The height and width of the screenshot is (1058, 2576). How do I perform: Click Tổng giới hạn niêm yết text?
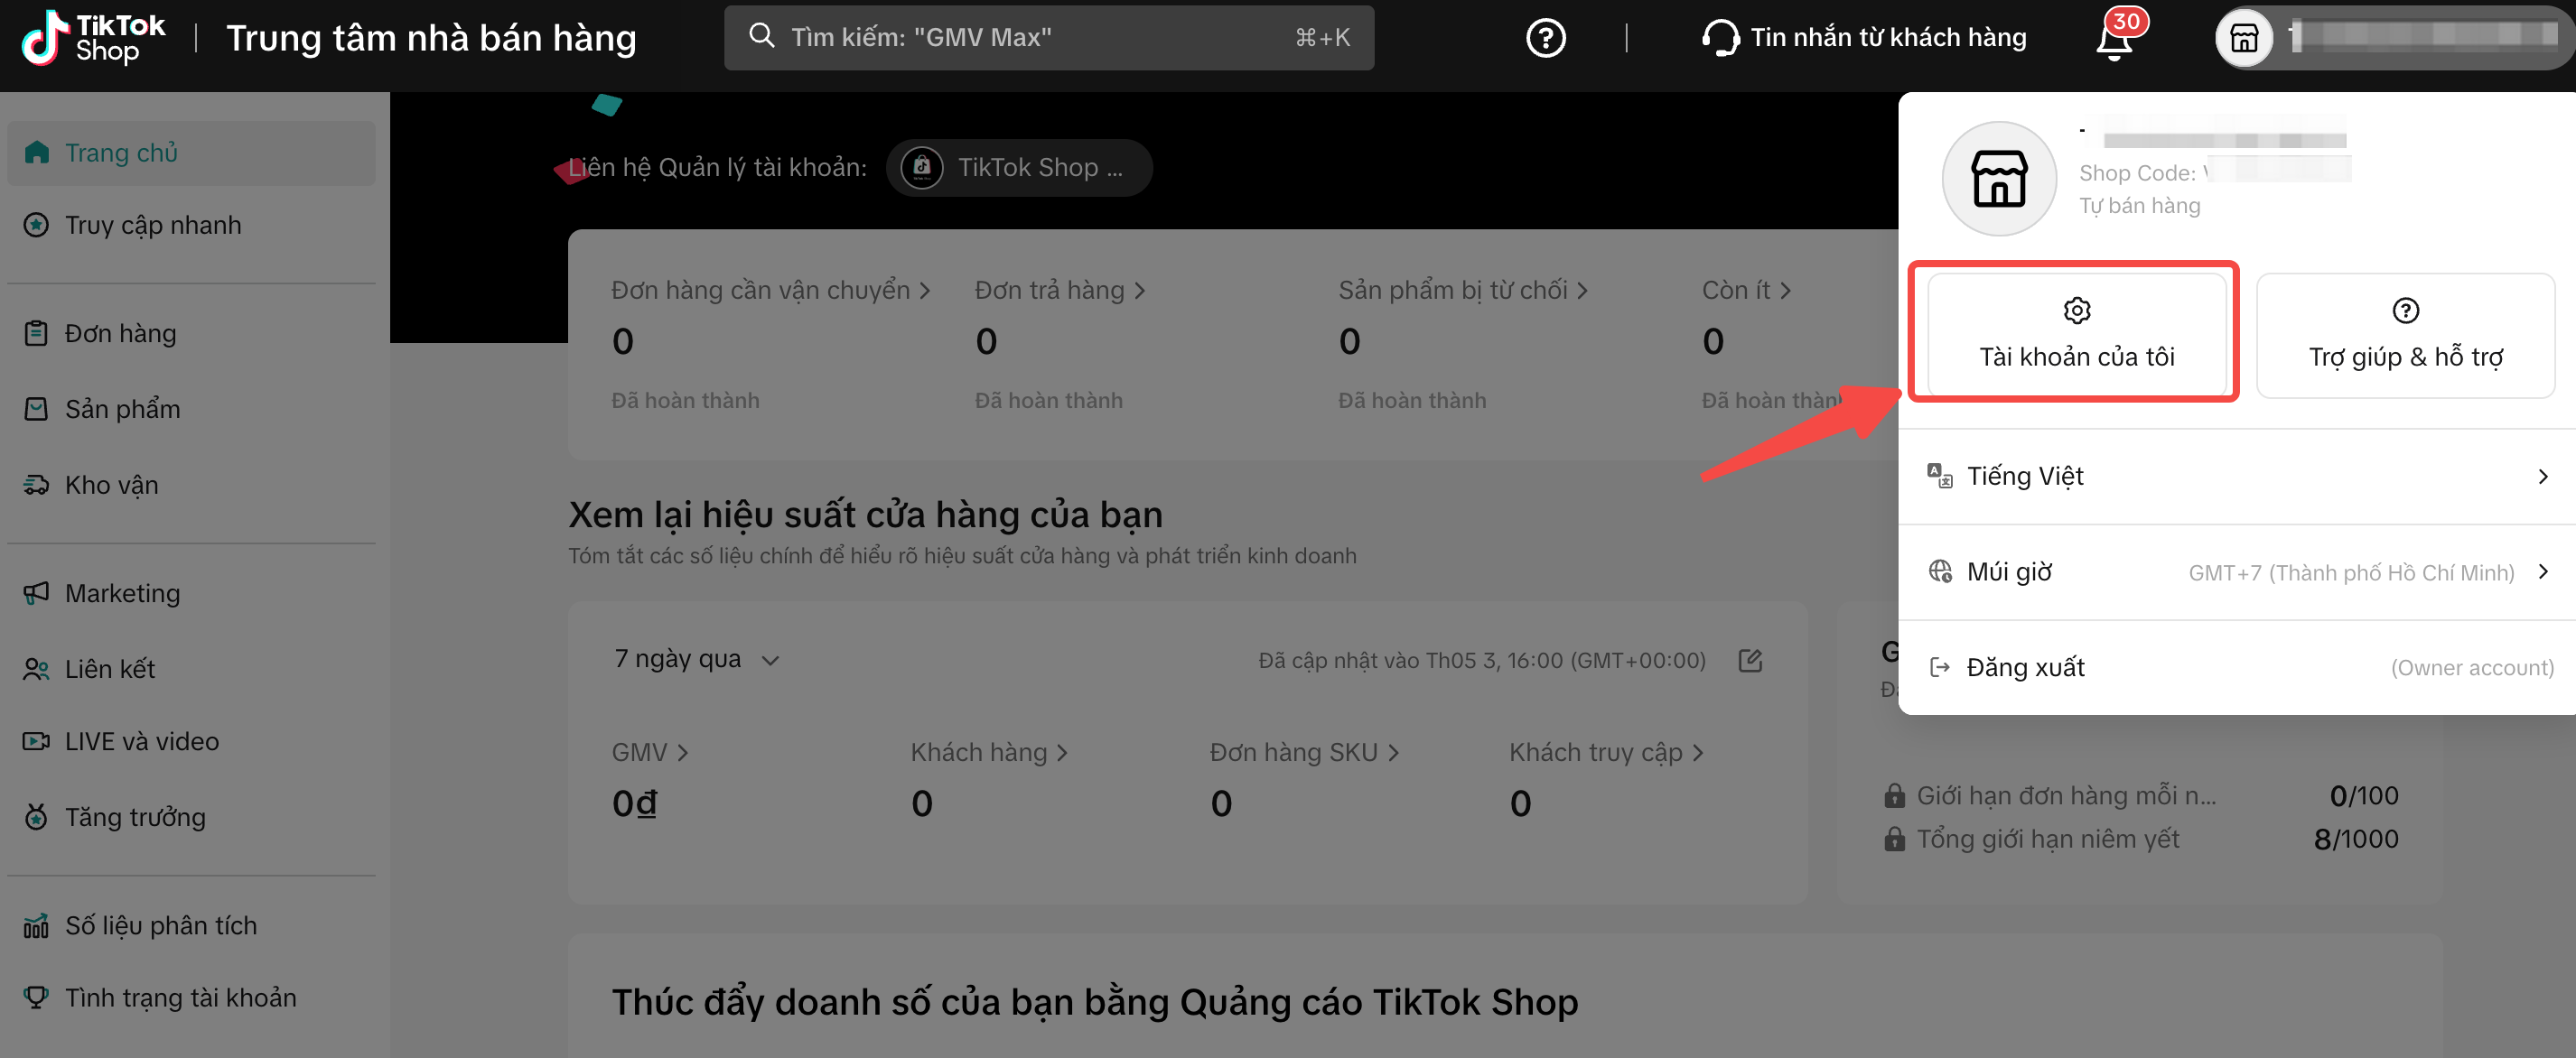point(2047,839)
